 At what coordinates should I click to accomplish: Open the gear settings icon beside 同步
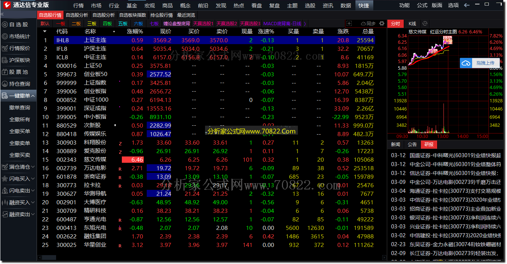pyautogui.click(x=382, y=23)
